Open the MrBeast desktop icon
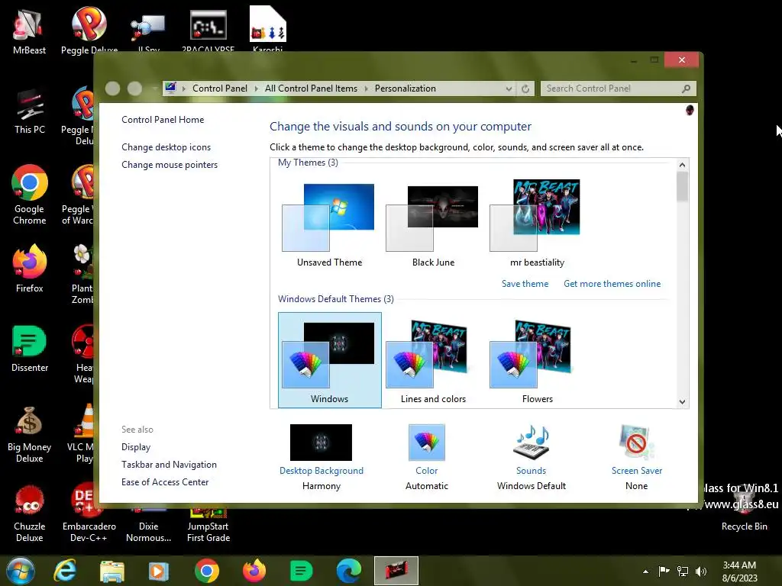Viewport: 782px width, 586px height. coord(29,32)
